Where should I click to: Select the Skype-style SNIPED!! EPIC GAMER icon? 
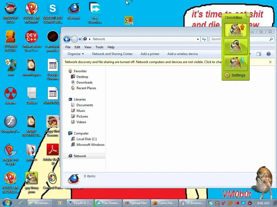53,12
